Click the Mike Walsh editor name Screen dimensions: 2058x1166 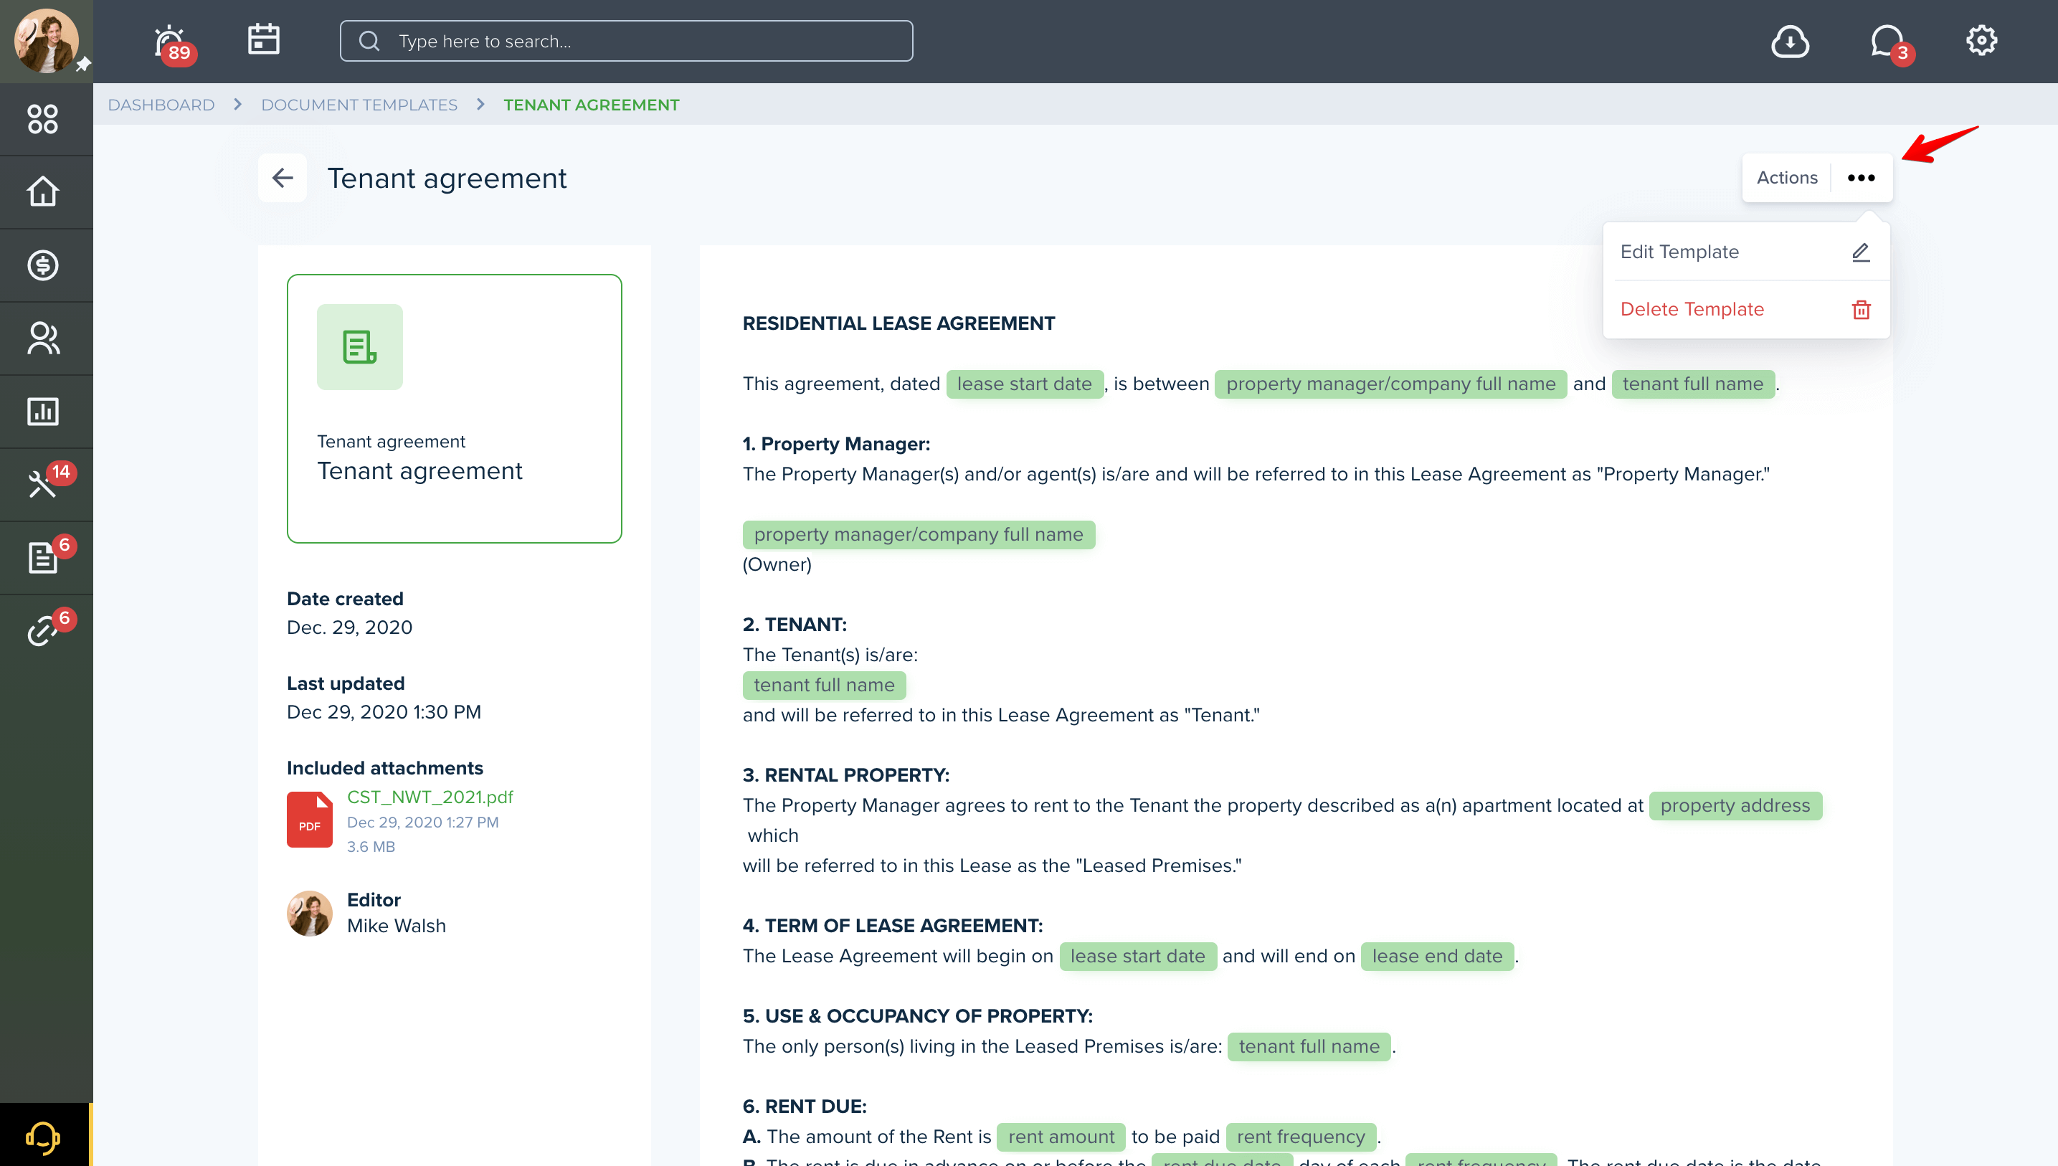coord(397,926)
